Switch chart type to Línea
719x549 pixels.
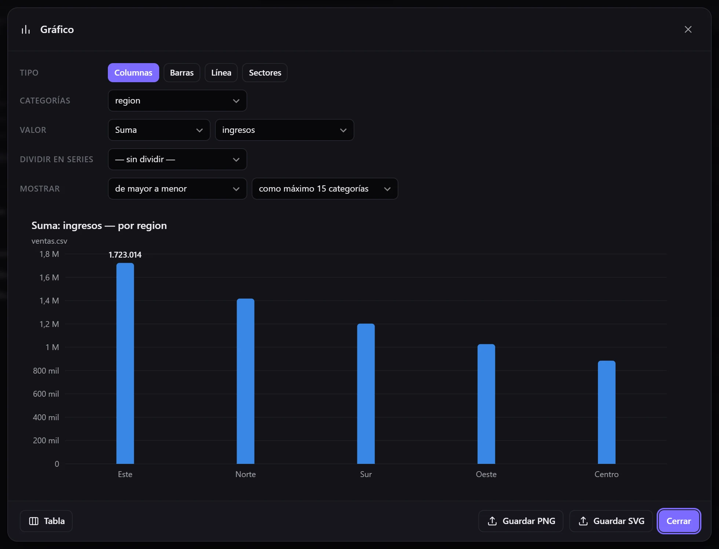221,73
